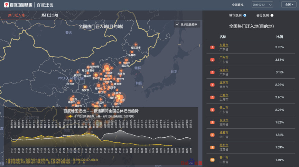Open 长沙市 link in ranking
This screenshot has height=167, width=299.
[224, 120]
